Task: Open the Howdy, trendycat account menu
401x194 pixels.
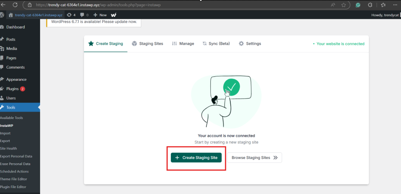Action: (x=385, y=15)
